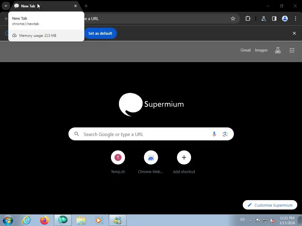
Task: Click the Memory usage: 213 MB entry
Action: [46, 36]
